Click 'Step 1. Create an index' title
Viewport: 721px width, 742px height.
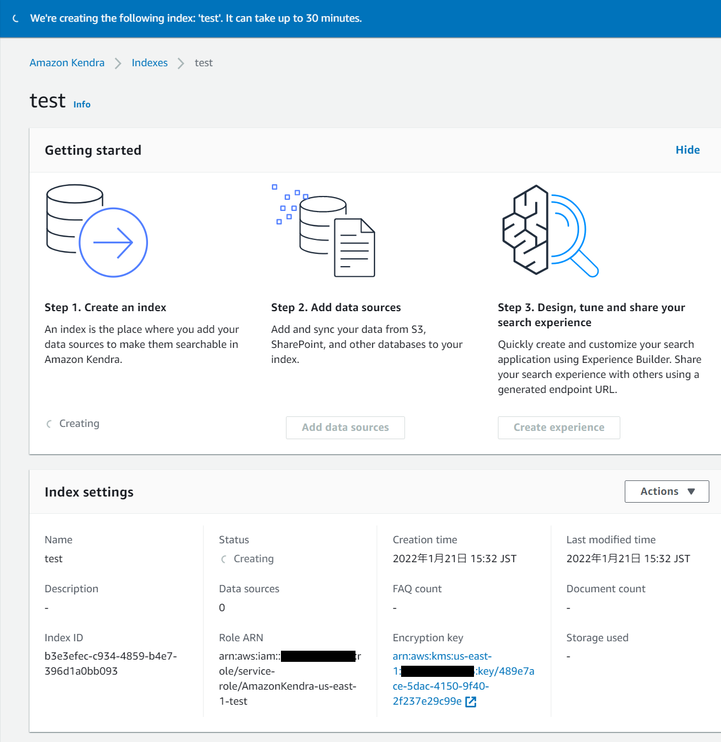coord(105,307)
